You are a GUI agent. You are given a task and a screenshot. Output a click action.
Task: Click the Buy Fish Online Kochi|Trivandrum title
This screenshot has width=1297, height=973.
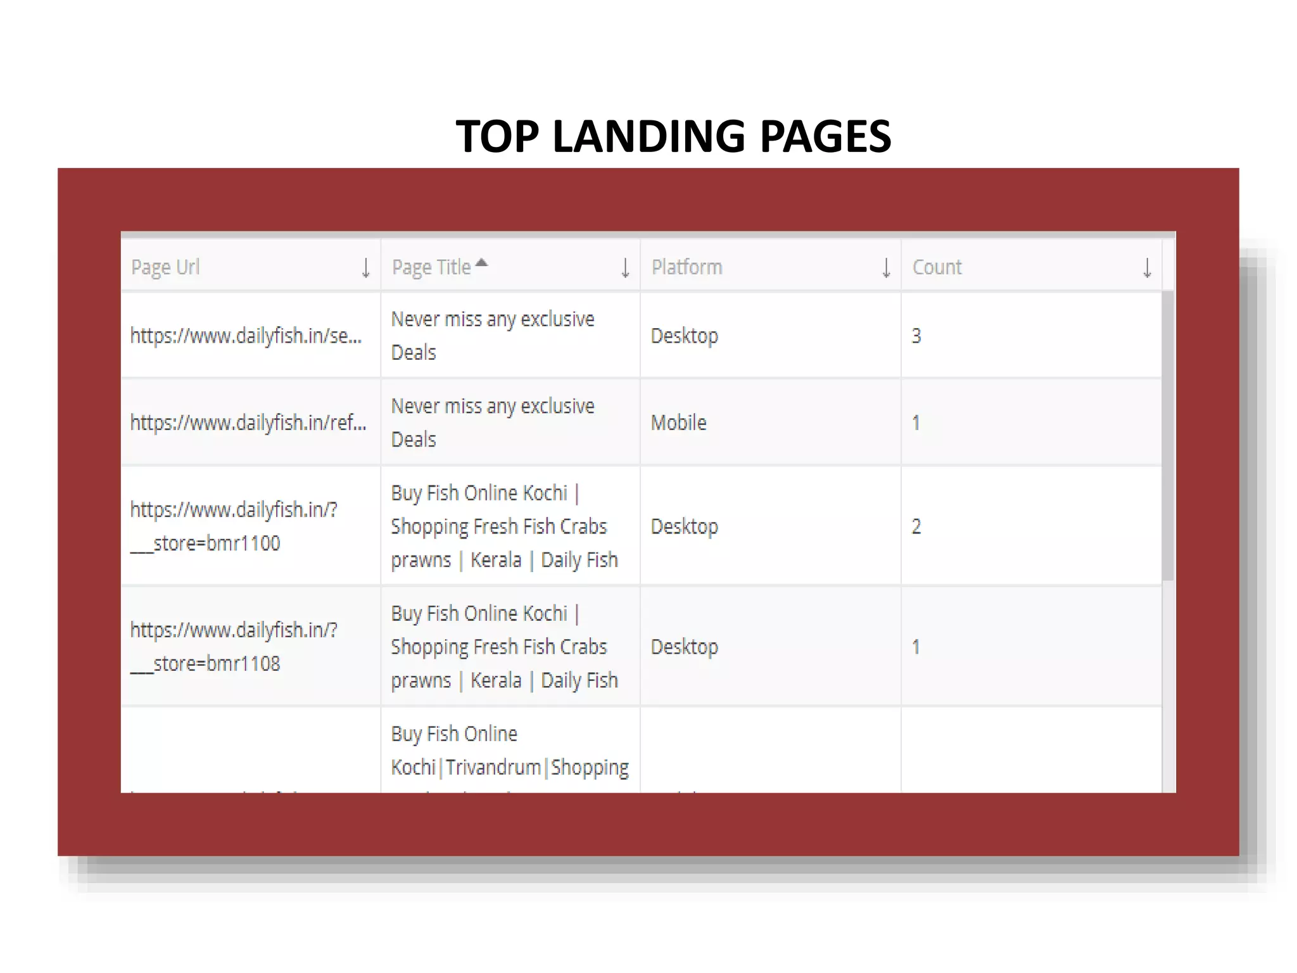510,751
